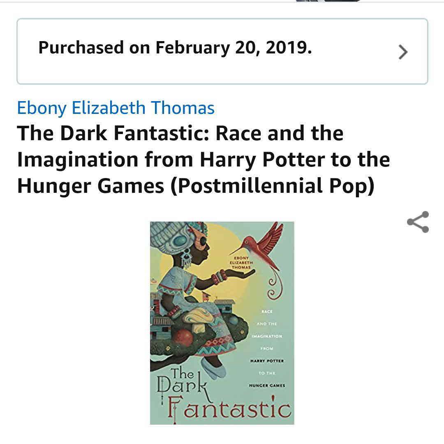Select the book title heading text
This screenshot has width=444, height=444.
point(203,160)
